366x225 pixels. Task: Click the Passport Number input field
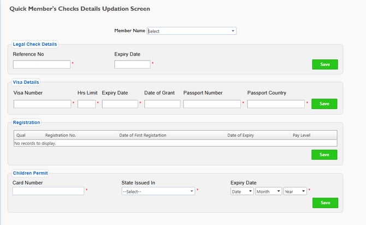pos(212,104)
